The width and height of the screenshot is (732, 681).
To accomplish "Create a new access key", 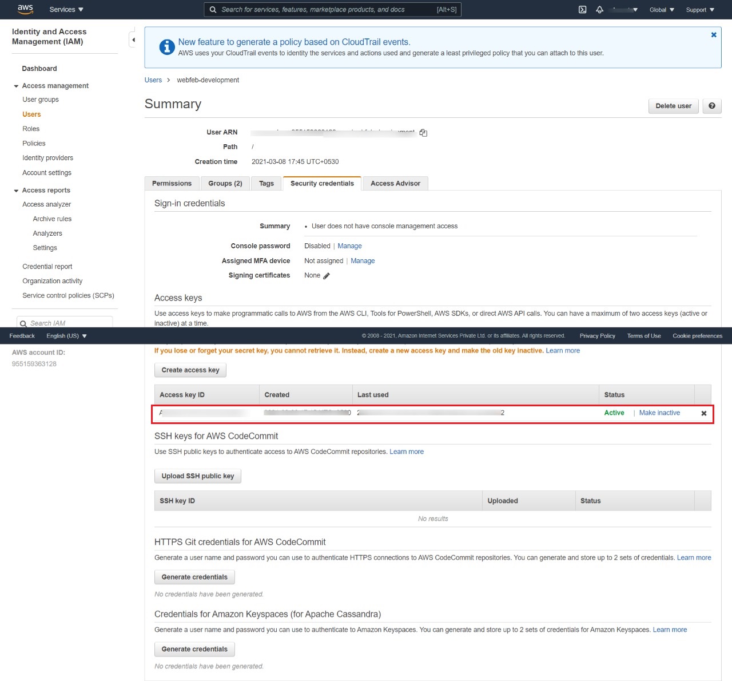I will [190, 370].
